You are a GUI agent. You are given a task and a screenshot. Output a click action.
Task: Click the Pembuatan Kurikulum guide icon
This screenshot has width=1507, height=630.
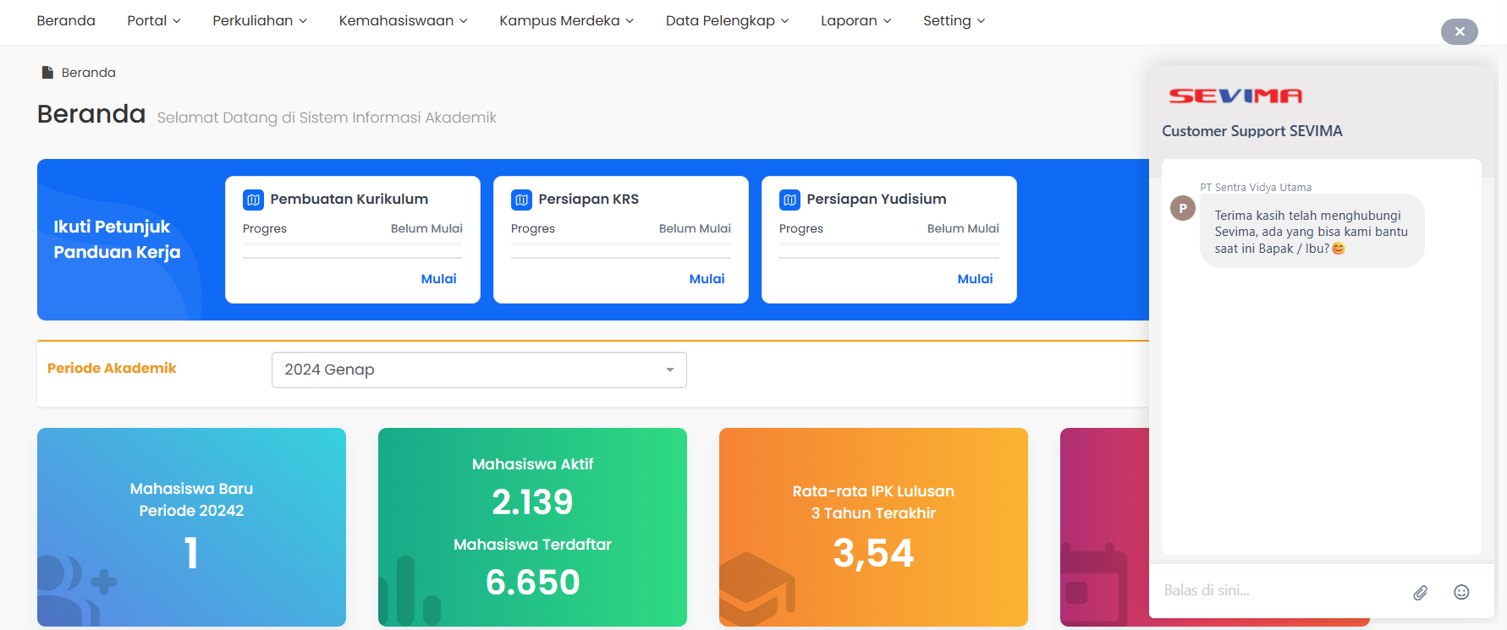253,200
